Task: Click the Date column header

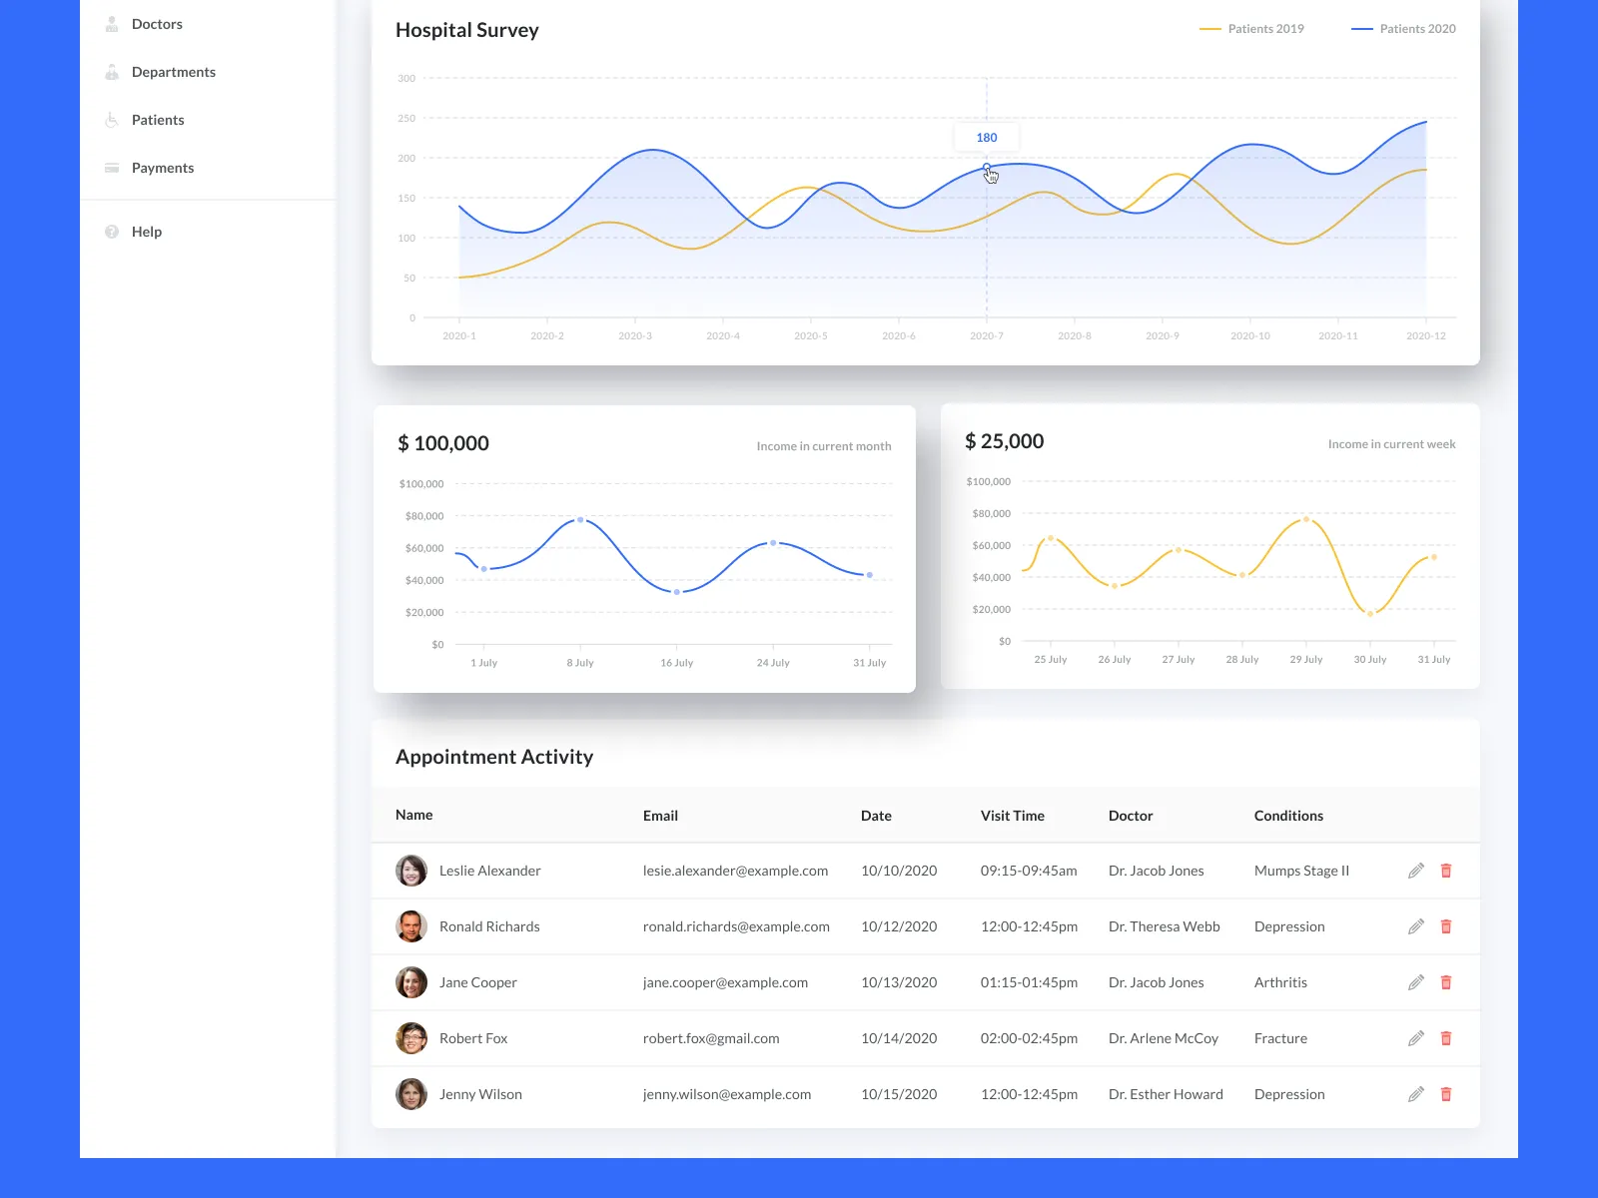Action: click(876, 816)
